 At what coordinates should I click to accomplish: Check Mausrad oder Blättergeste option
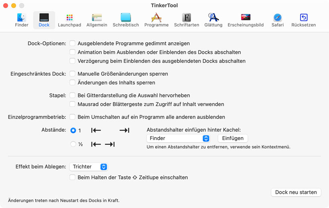click(72, 104)
